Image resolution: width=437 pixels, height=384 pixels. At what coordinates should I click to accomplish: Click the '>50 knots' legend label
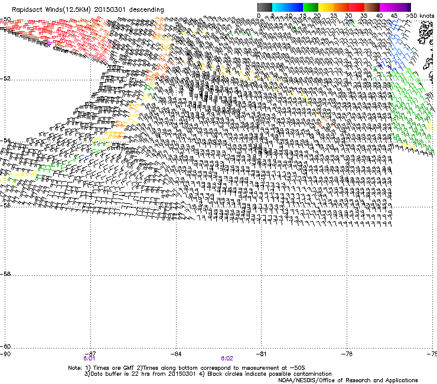420,15
